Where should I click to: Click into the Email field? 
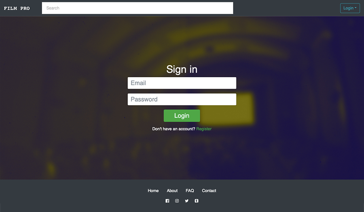tap(182, 83)
